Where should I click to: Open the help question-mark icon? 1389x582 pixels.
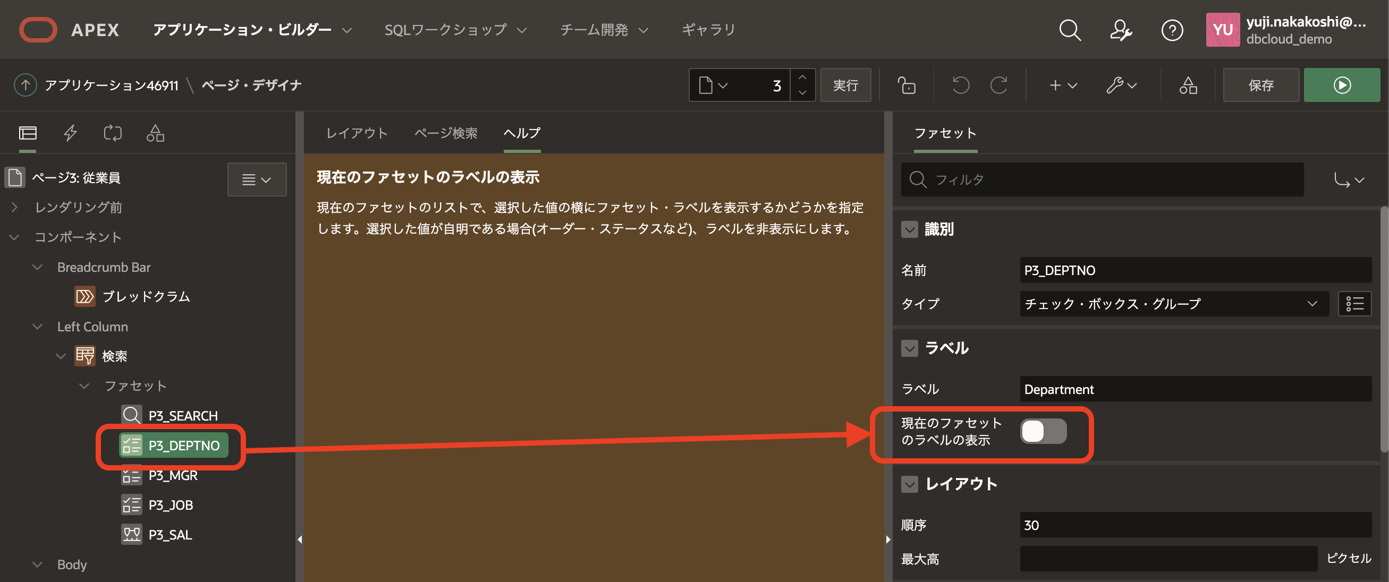[x=1172, y=30]
